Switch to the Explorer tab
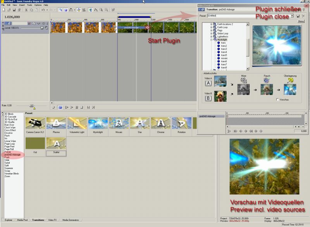 (8, 220)
